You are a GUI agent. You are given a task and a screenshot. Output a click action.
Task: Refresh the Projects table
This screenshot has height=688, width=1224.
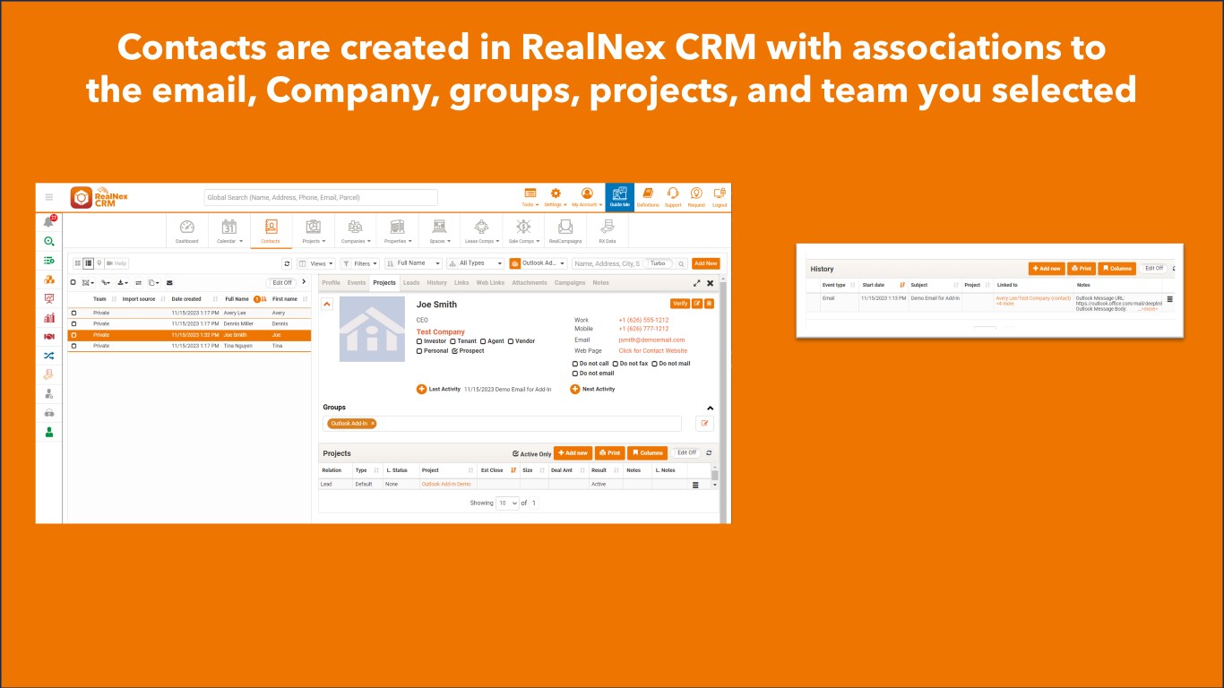point(709,453)
